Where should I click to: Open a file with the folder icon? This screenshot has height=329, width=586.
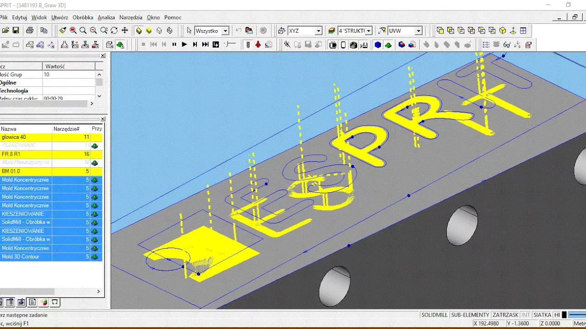click(x=5, y=31)
